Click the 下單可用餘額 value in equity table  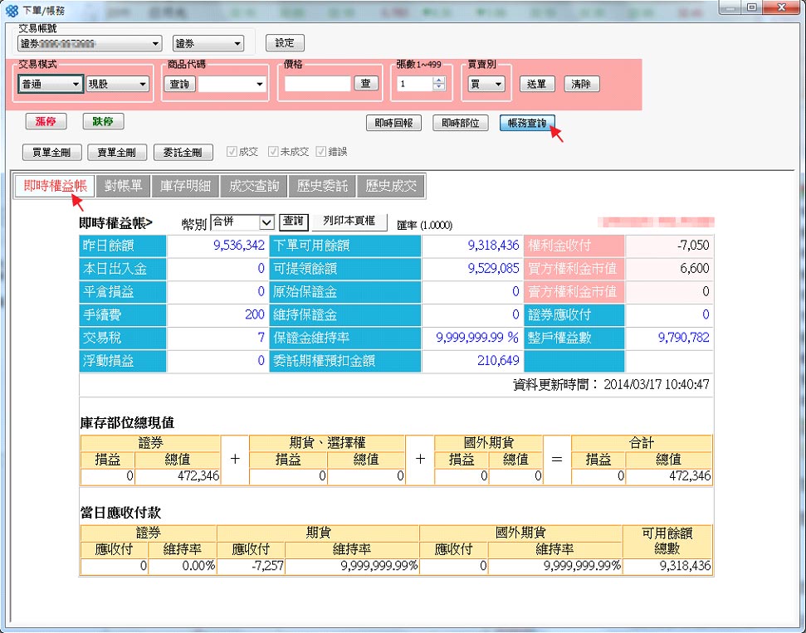(493, 246)
